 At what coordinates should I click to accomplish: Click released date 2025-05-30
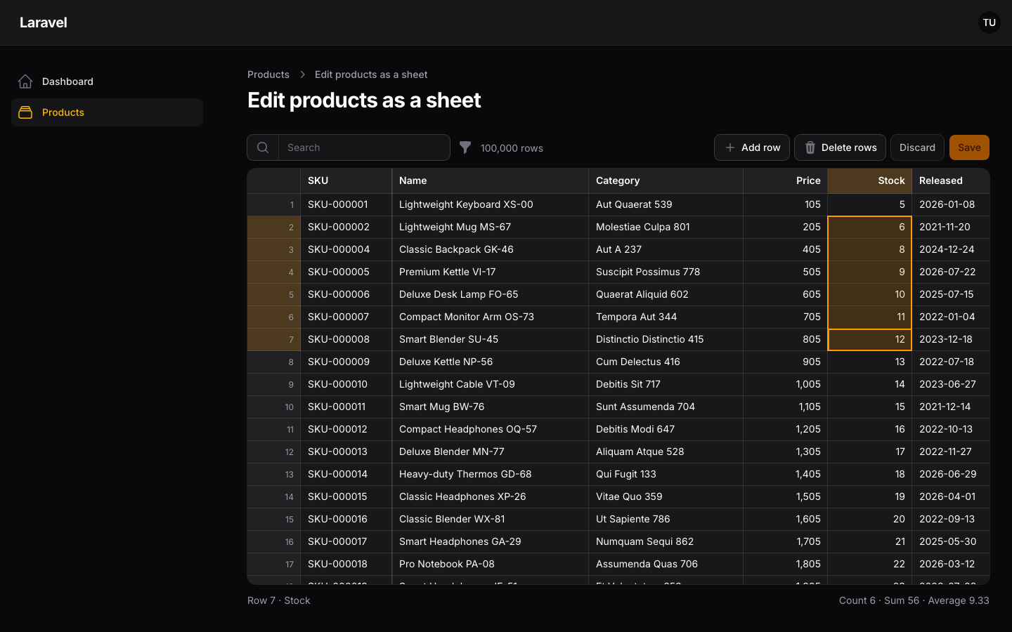951,541
